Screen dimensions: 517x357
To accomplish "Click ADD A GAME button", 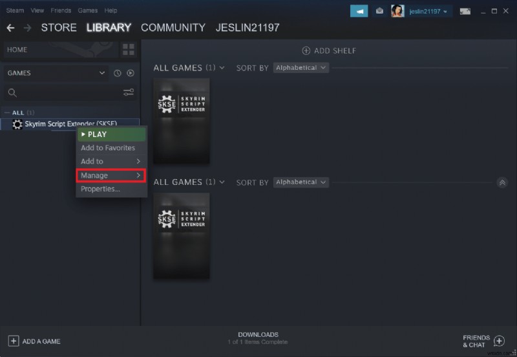I will [34, 341].
